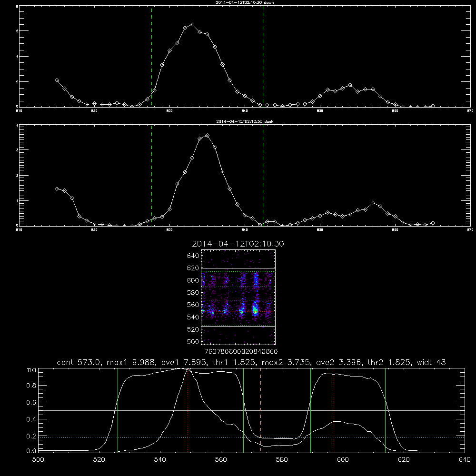
Task: Click the '580' label on spectrogram vertical axis
Action: [x=193, y=293]
